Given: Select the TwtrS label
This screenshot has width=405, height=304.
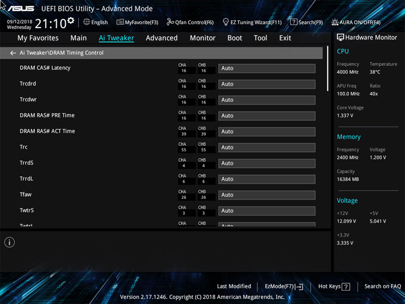Looking at the screenshot, I should tap(26, 211).
